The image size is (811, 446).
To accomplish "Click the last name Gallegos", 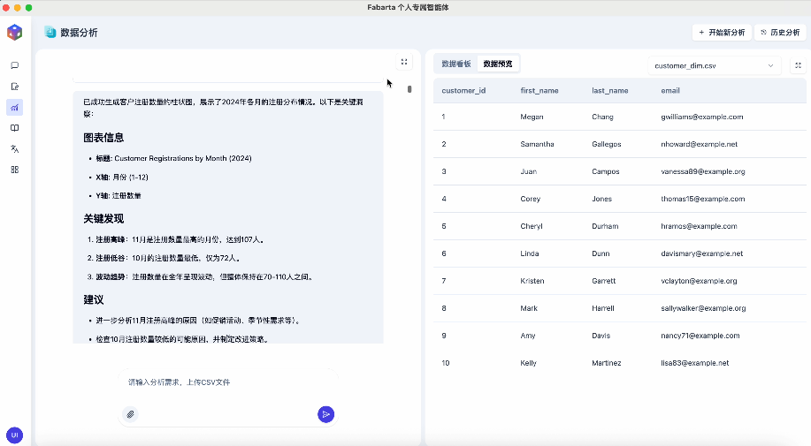I will 606,144.
